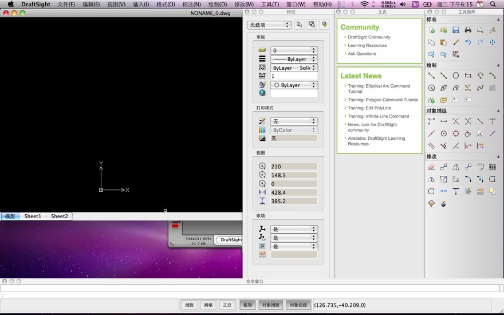
Task: Click the Save floppy disk icon
Action: pyautogui.click(x=456, y=30)
